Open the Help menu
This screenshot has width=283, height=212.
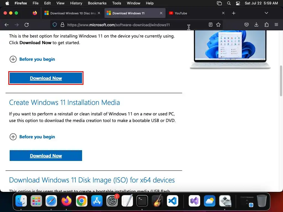click(150, 3)
